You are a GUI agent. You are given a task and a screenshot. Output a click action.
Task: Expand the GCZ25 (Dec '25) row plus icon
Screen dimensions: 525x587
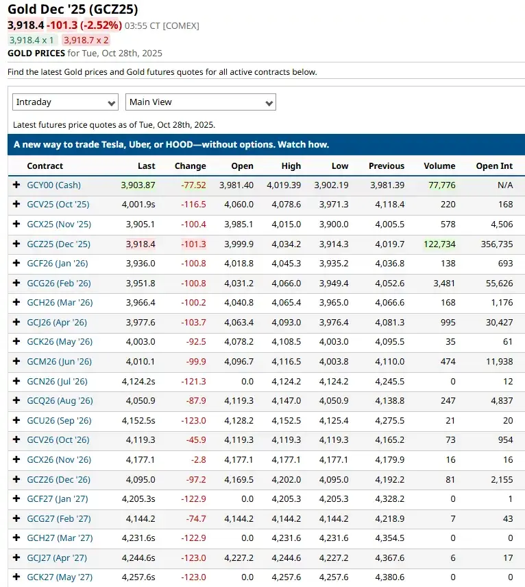click(x=16, y=244)
